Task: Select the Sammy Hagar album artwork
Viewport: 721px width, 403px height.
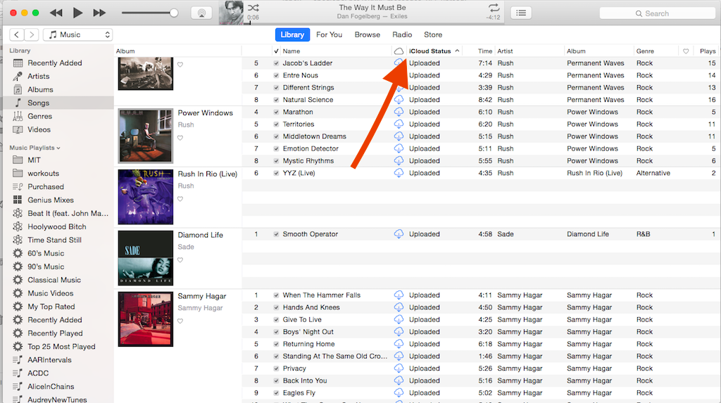Action: click(146, 319)
